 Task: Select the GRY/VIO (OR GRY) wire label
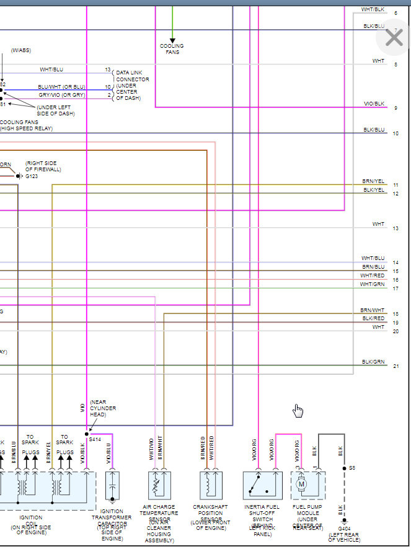tap(62, 95)
